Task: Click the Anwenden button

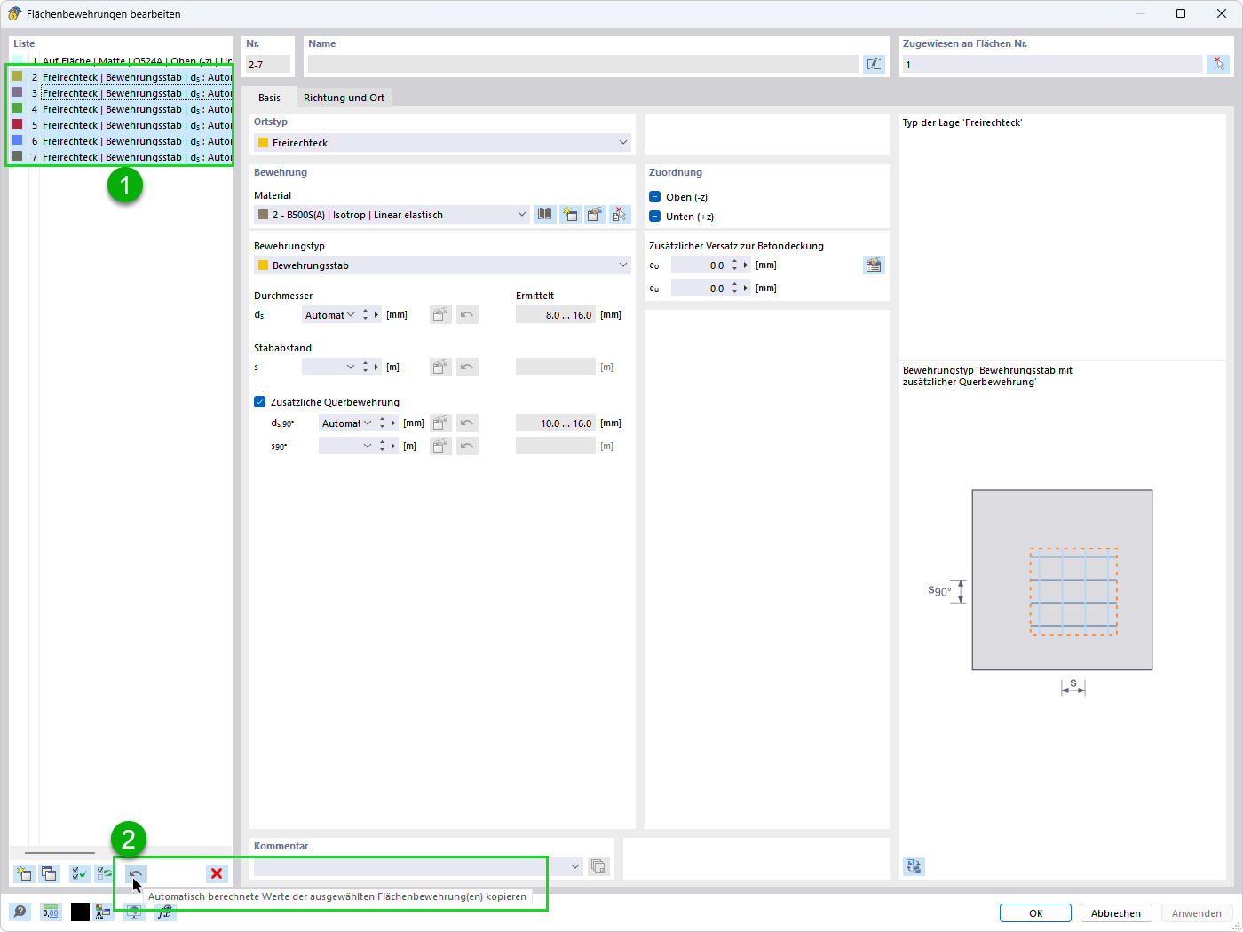Action: pos(1197,912)
